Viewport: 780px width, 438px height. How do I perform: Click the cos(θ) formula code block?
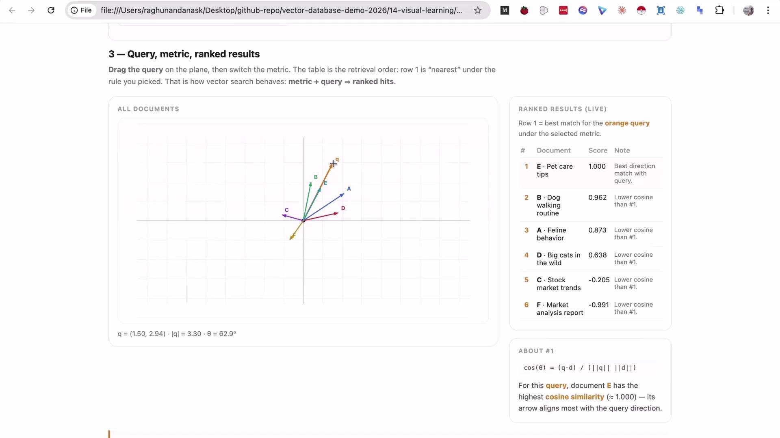(590, 368)
